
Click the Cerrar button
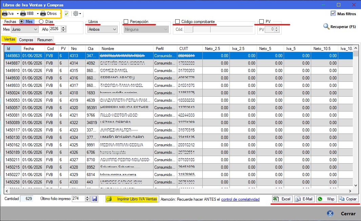348,214
